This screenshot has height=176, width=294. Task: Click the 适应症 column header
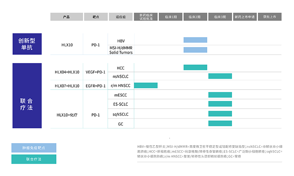[x=121, y=17]
